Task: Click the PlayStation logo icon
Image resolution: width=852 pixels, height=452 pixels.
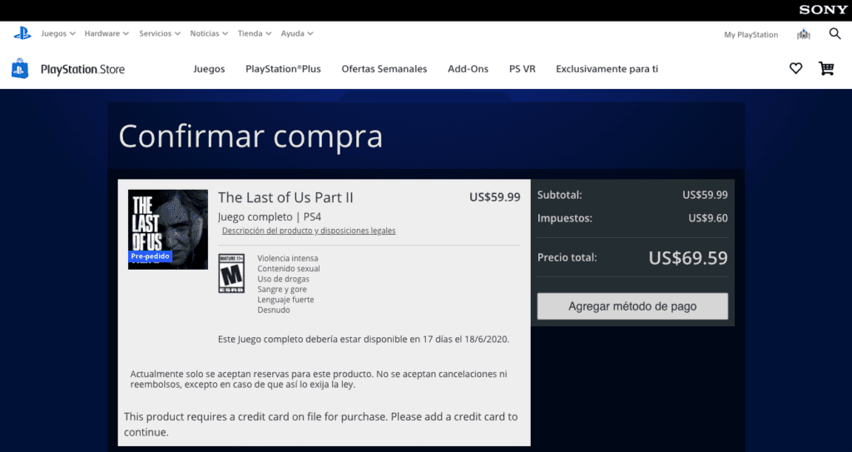Action: point(22,34)
